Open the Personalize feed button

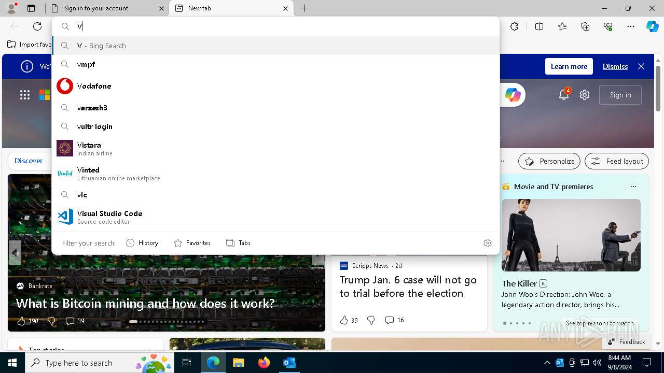tap(549, 161)
